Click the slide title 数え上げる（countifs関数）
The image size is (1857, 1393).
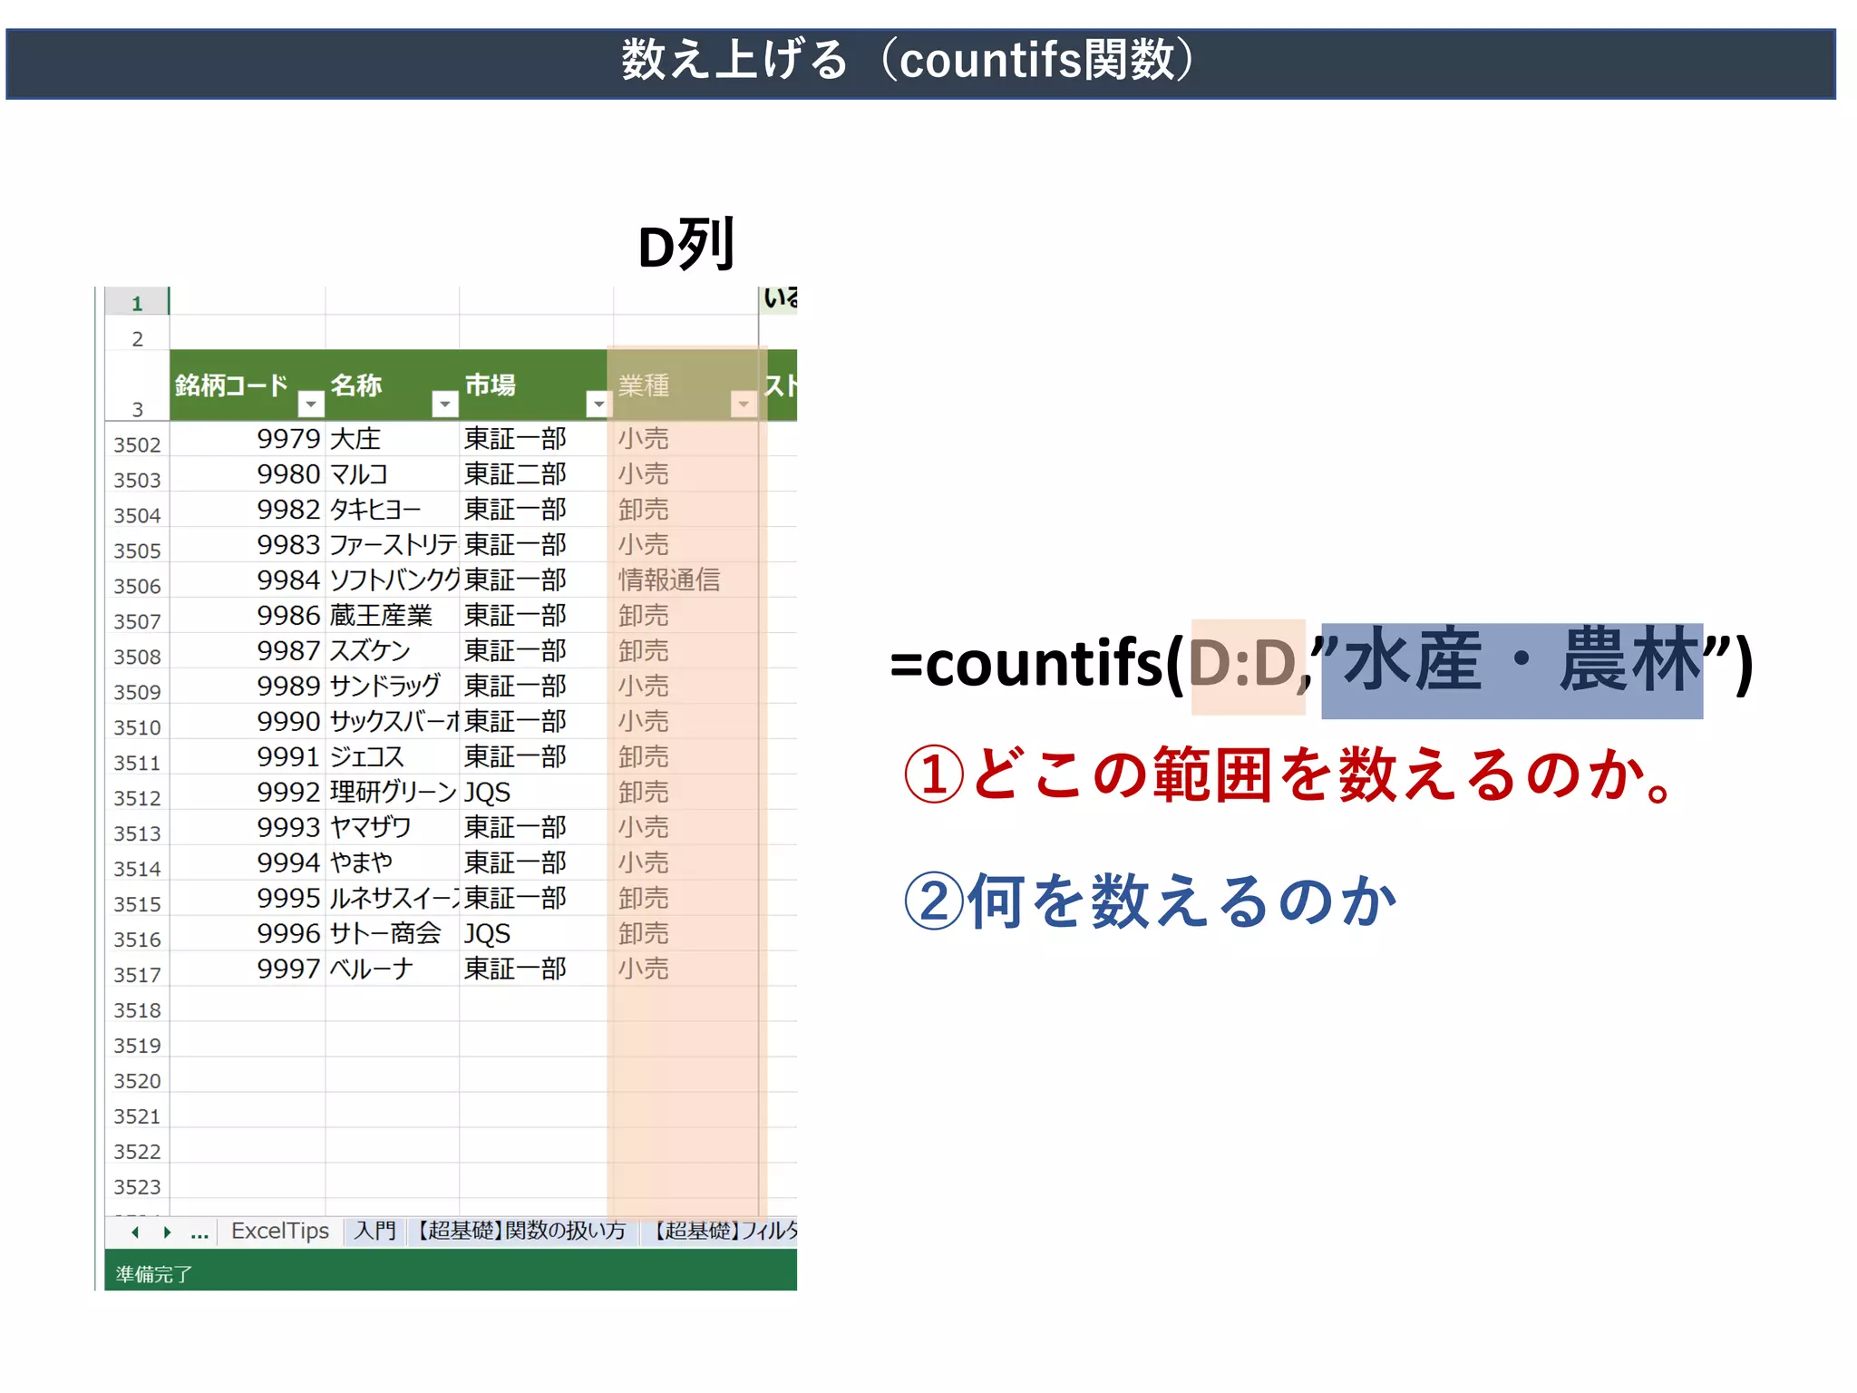click(x=909, y=61)
